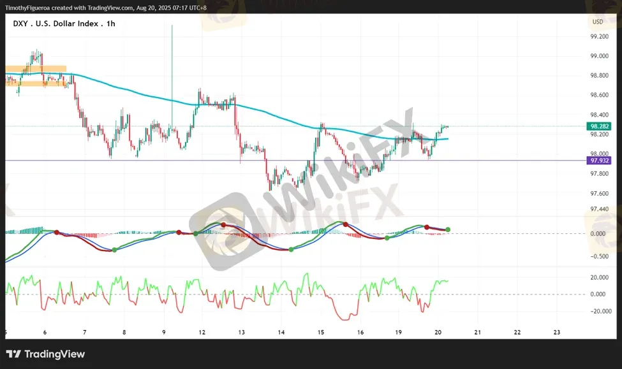Click date label 23 on time axis

(557, 332)
